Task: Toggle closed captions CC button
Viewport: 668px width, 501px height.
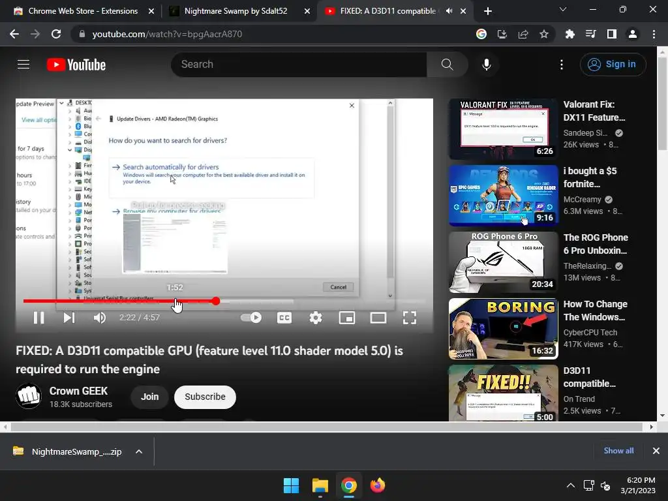Action: 284,318
